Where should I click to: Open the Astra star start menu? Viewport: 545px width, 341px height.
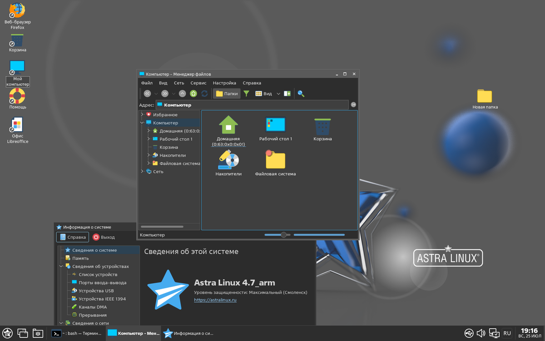pos(8,333)
